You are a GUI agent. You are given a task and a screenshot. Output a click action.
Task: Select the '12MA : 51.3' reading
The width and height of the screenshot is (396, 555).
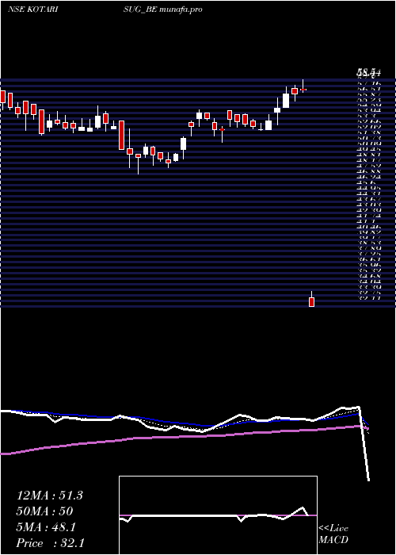50,496
